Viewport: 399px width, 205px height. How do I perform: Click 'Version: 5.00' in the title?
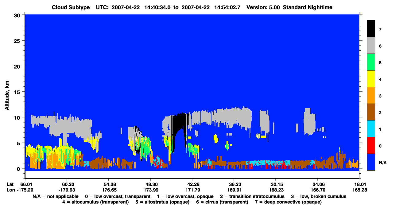click(264, 7)
